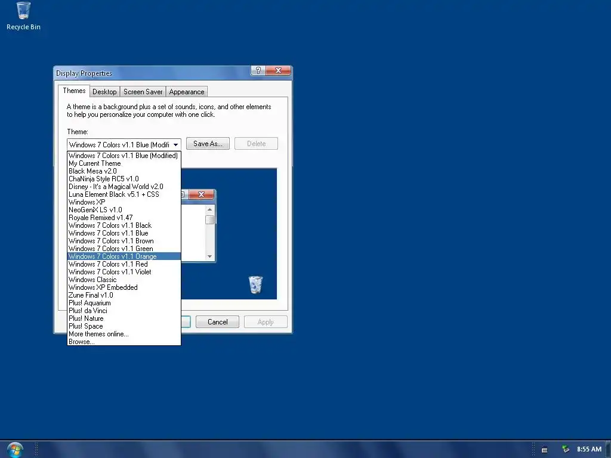The width and height of the screenshot is (611, 458).
Task: Choose Windows 7 Colors v1.1 Green
Action: click(124, 249)
